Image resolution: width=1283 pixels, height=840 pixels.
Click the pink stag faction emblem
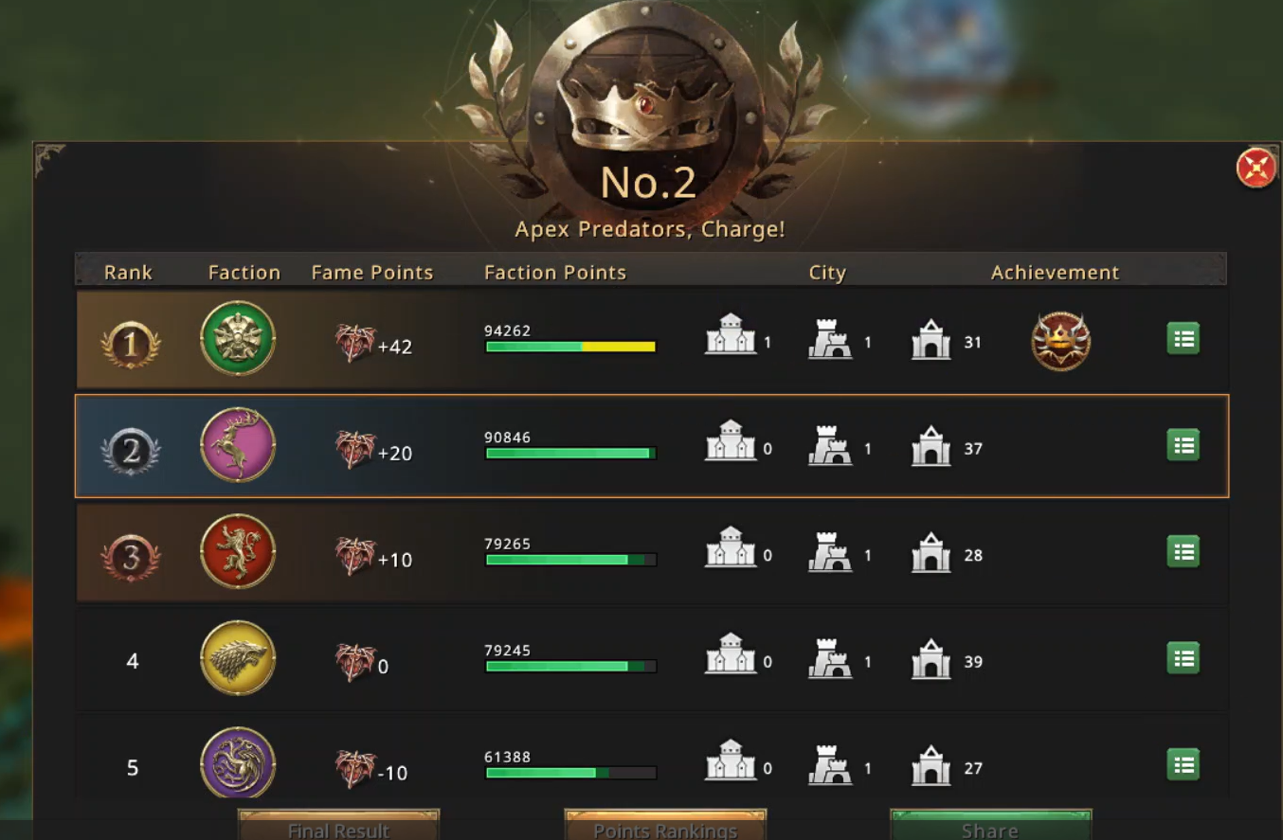238,445
